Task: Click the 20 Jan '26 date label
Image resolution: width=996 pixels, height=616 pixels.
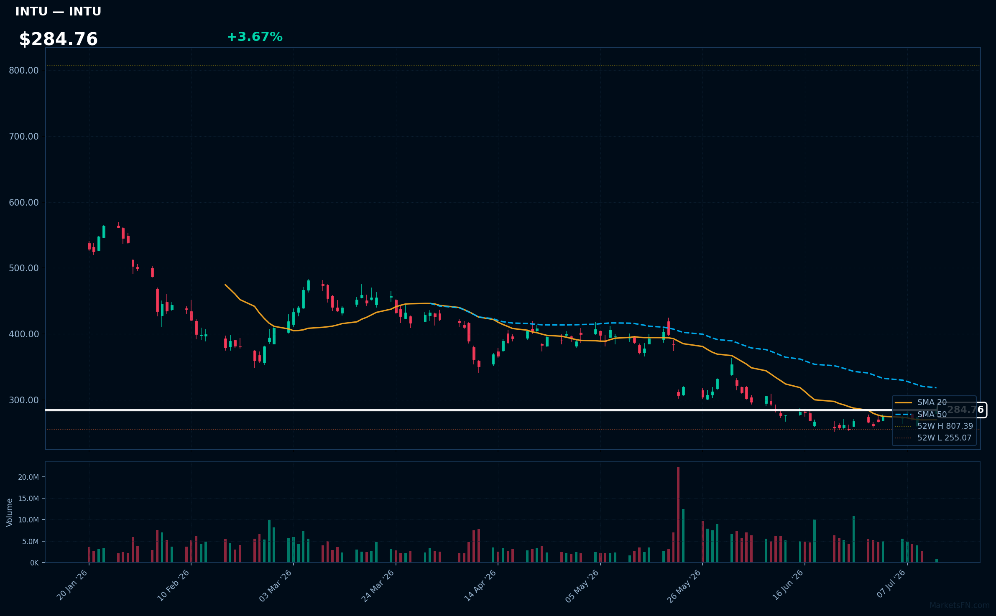Action: (72, 585)
